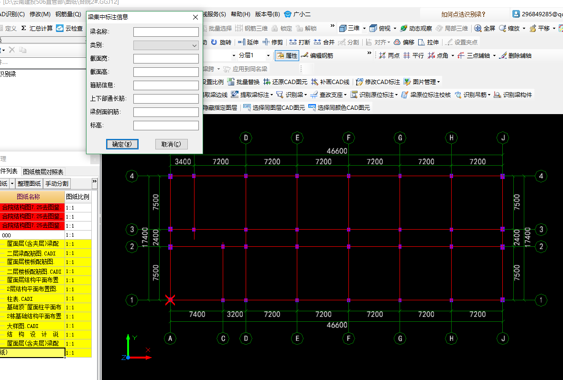Click the 整理图纸 button
Screen dimensions: 563x380
(29, 183)
